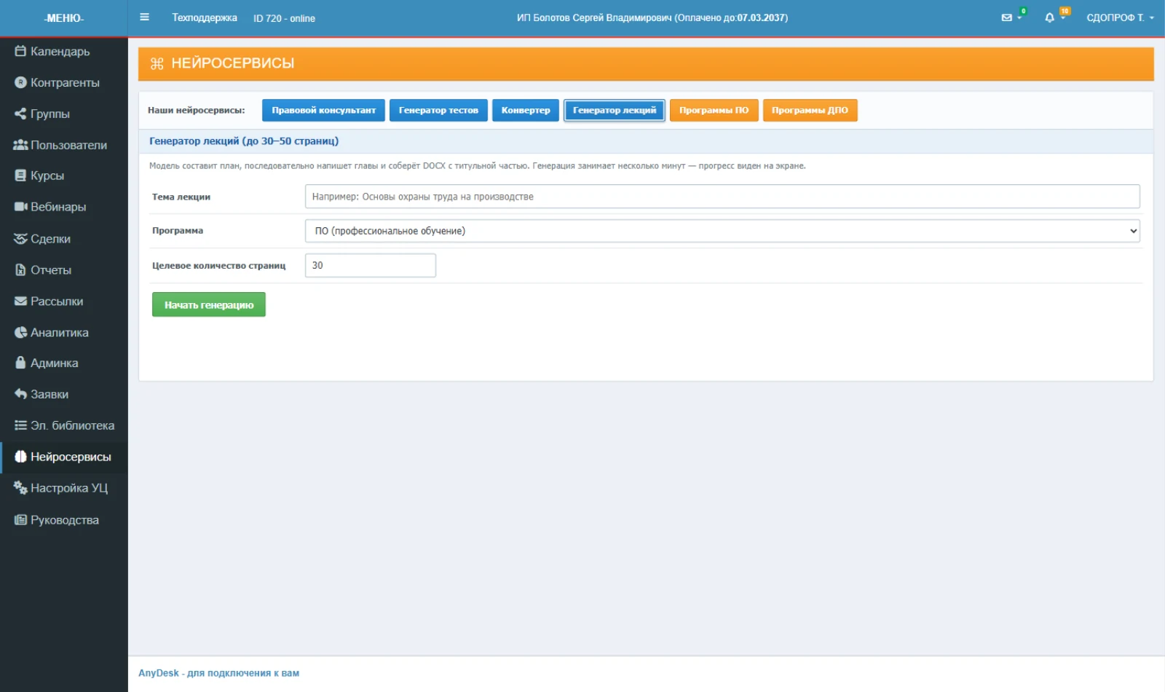1165x692 pixels.
Task: Open the Программы ДПО button
Action: [810, 110]
